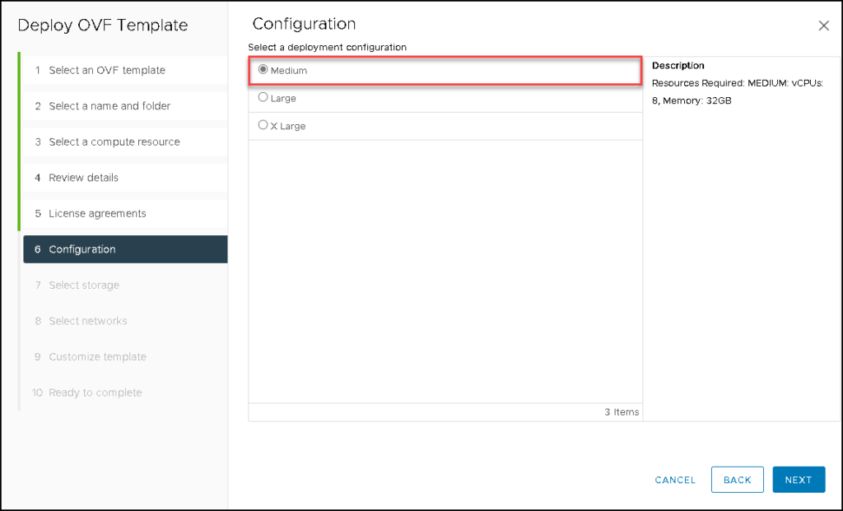Viewport: 843px width, 511px height.
Task: Click the BACK button
Action: click(737, 480)
